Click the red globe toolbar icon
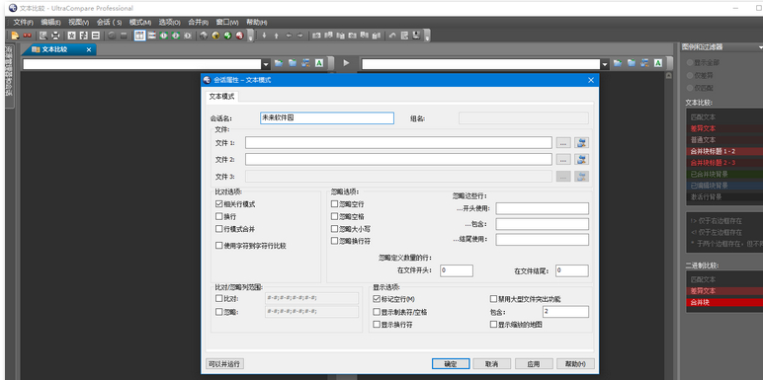 [x=239, y=35]
